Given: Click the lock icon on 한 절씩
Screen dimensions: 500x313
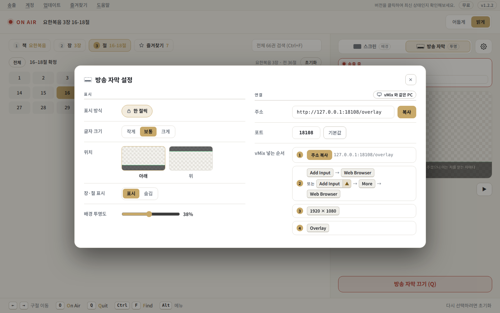Looking at the screenshot, I should (129, 111).
